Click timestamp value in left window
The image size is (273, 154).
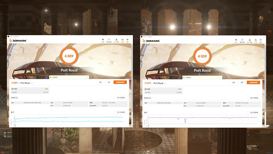pyautogui.click(x=108, y=103)
